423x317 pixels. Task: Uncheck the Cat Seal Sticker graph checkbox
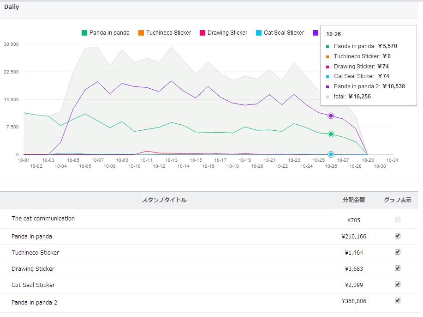(x=398, y=285)
